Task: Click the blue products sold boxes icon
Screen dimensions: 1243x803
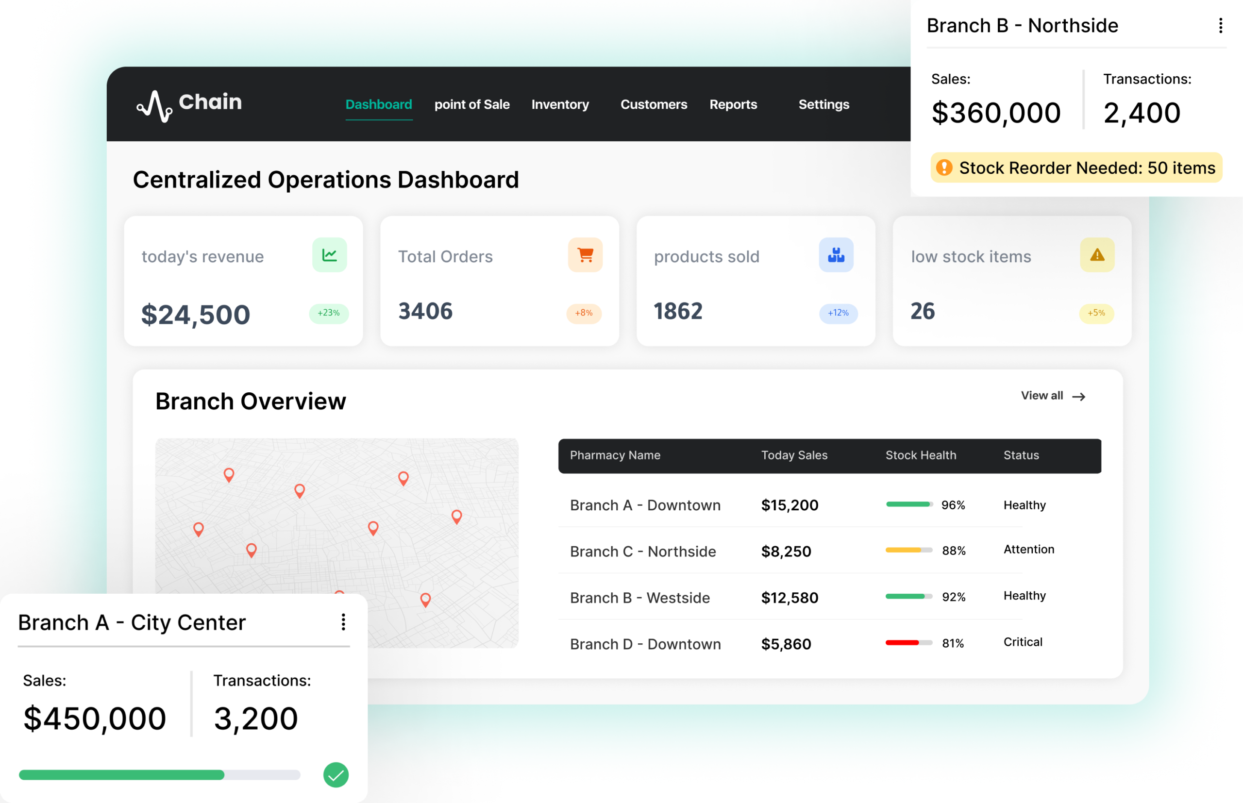Action: 836,255
